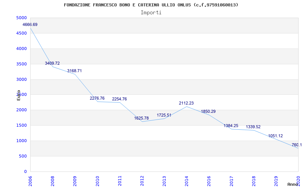Select the 2254.76 data label
Viewport: 302px width, 188px height.
(119, 99)
